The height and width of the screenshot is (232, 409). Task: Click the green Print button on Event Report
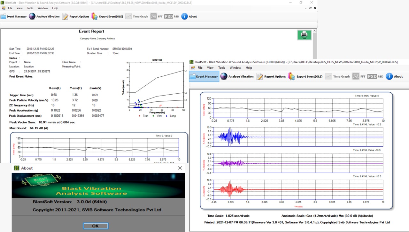[304, 35]
